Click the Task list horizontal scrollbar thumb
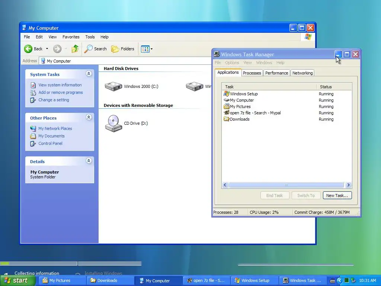The image size is (381, 286). pos(286,185)
